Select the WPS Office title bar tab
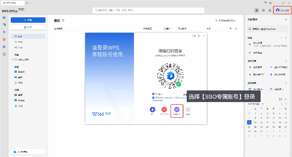Screen dimensions: 292x157 tap(12, 3)
